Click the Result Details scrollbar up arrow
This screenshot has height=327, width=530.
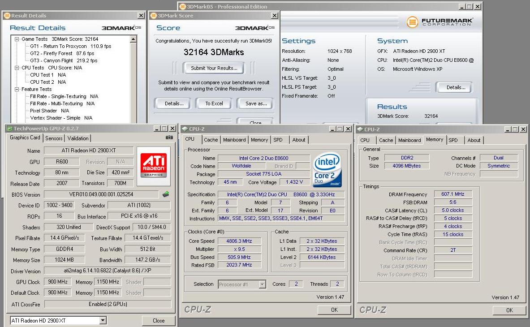pyautogui.click(x=134, y=39)
